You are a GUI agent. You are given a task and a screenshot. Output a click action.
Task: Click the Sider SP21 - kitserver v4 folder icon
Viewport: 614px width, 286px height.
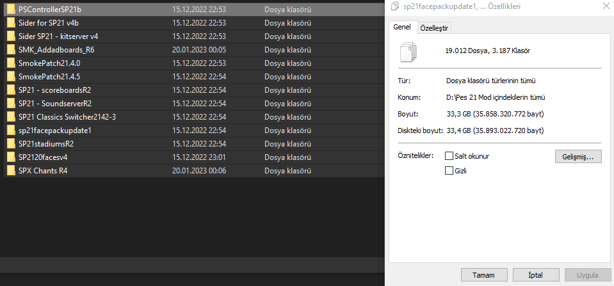pyautogui.click(x=11, y=36)
